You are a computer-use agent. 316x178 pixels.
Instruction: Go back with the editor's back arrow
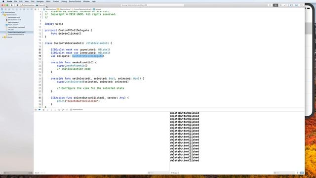pyautogui.click(x=39, y=9)
